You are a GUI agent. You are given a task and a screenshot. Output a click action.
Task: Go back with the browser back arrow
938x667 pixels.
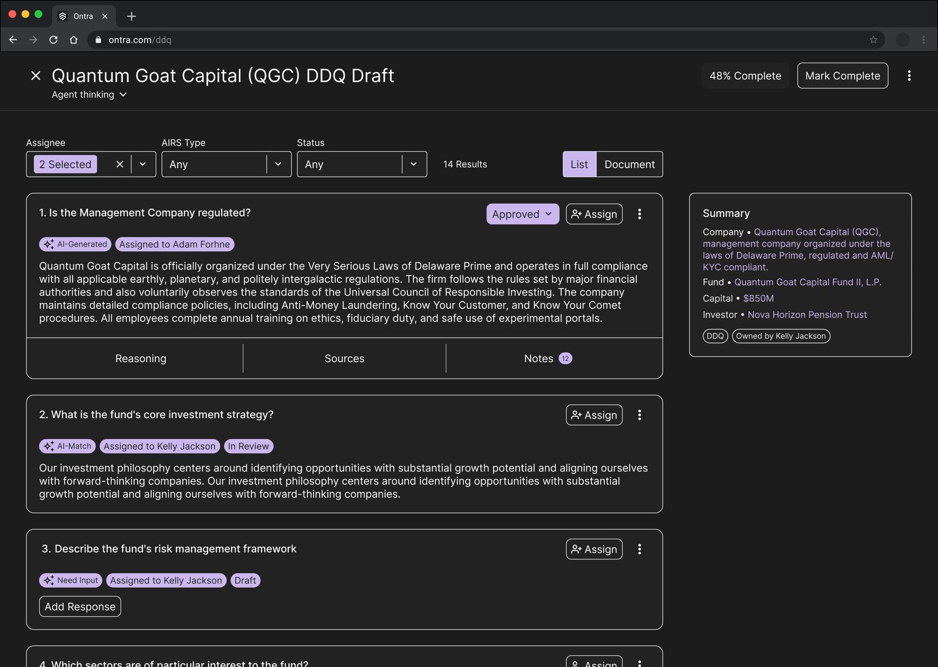point(13,40)
